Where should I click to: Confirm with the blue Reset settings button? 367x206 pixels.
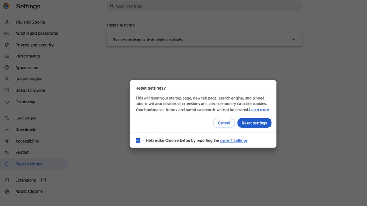point(255,123)
